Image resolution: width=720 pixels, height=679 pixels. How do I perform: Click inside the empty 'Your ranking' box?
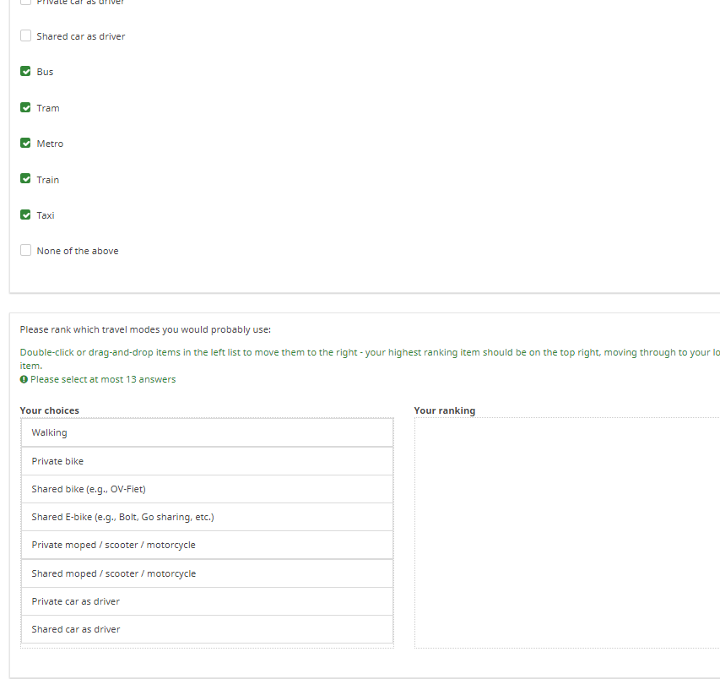pyautogui.click(x=566, y=532)
